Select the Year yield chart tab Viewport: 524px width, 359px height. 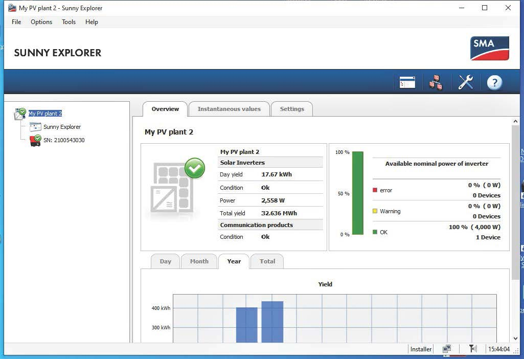234,261
